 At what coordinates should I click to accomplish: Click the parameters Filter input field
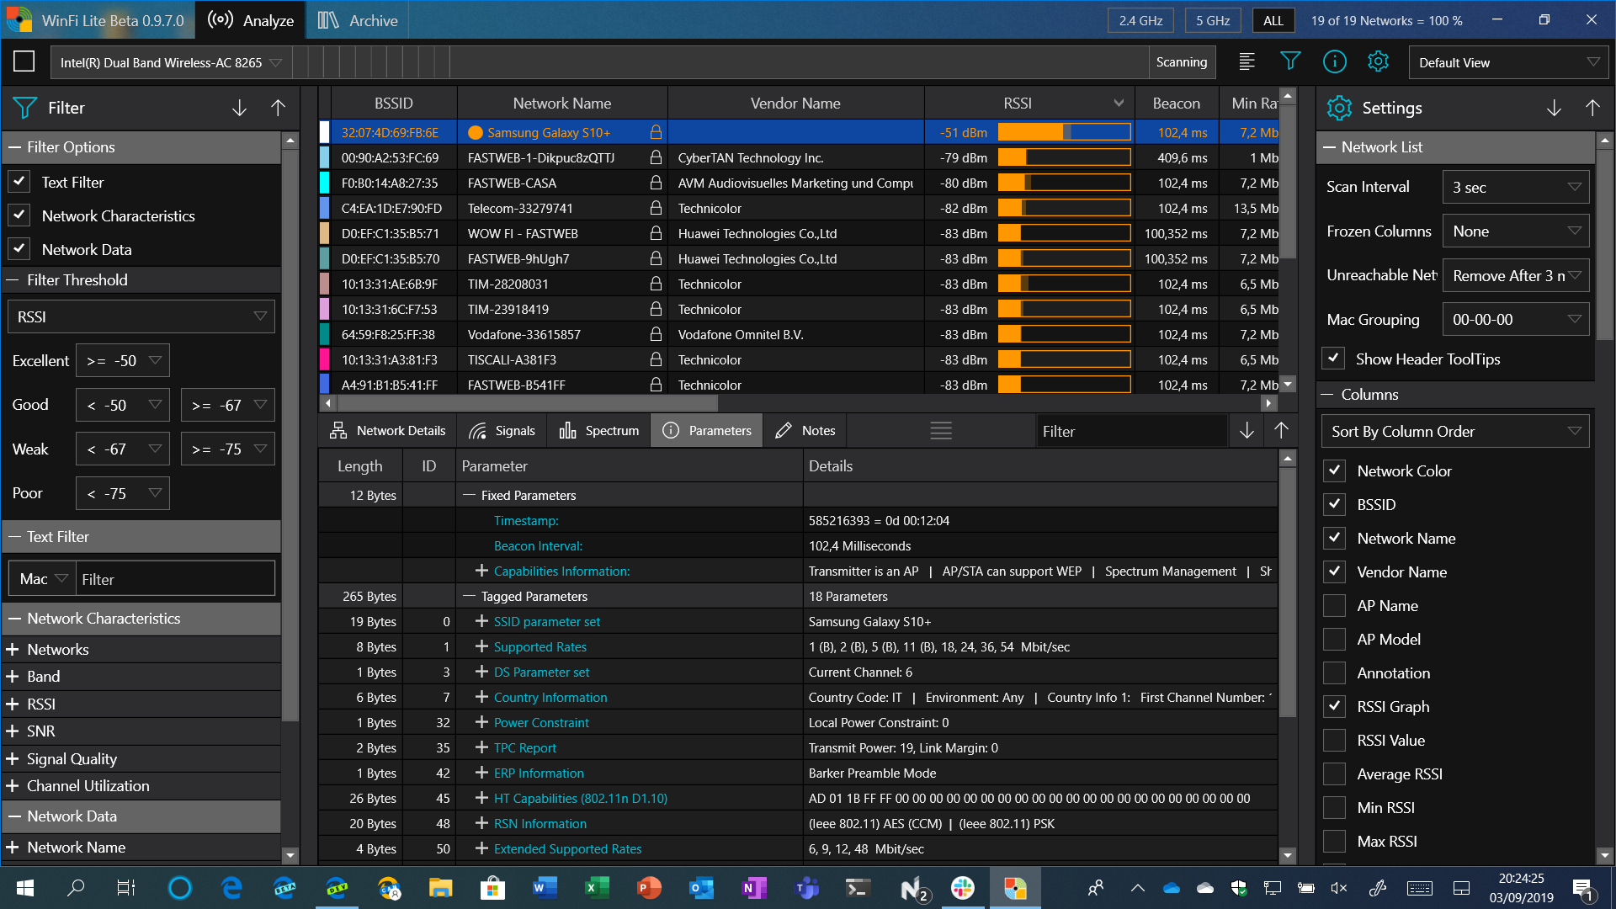coord(1131,431)
